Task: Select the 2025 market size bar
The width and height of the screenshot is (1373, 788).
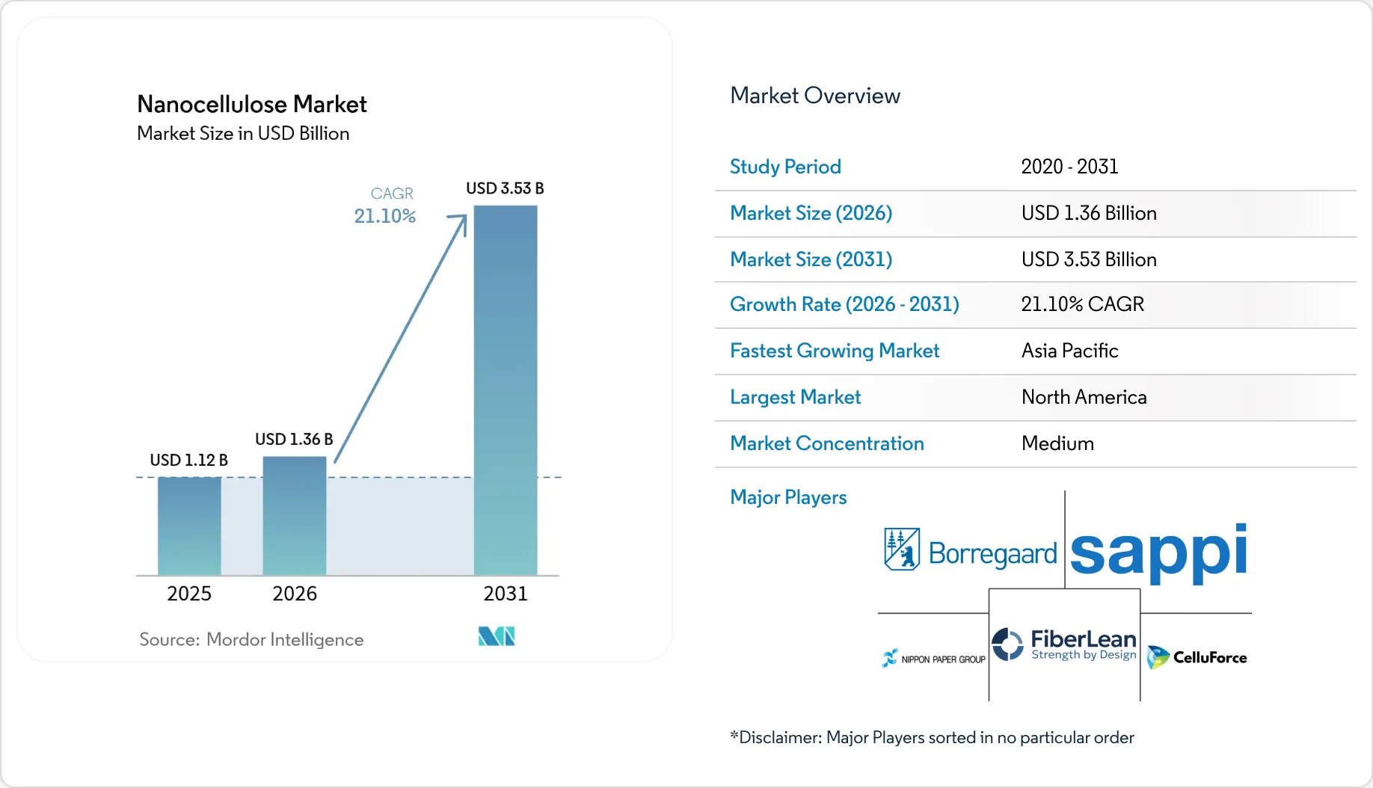Action: [189, 526]
